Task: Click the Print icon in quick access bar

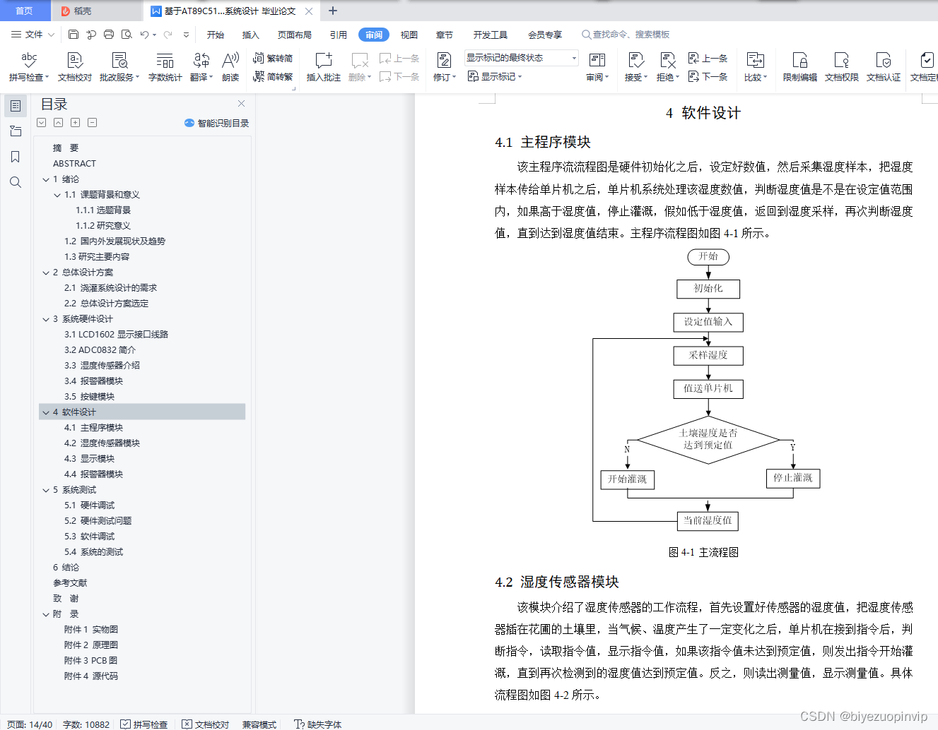Action: tap(109, 34)
